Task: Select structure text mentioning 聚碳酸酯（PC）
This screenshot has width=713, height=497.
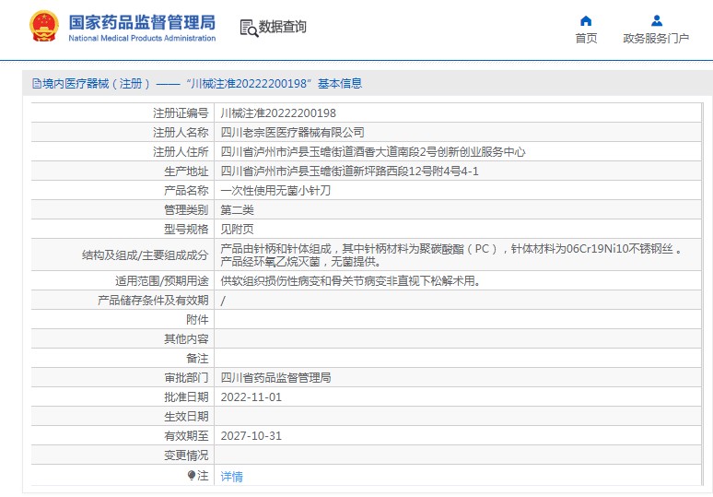Action: click(451, 254)
